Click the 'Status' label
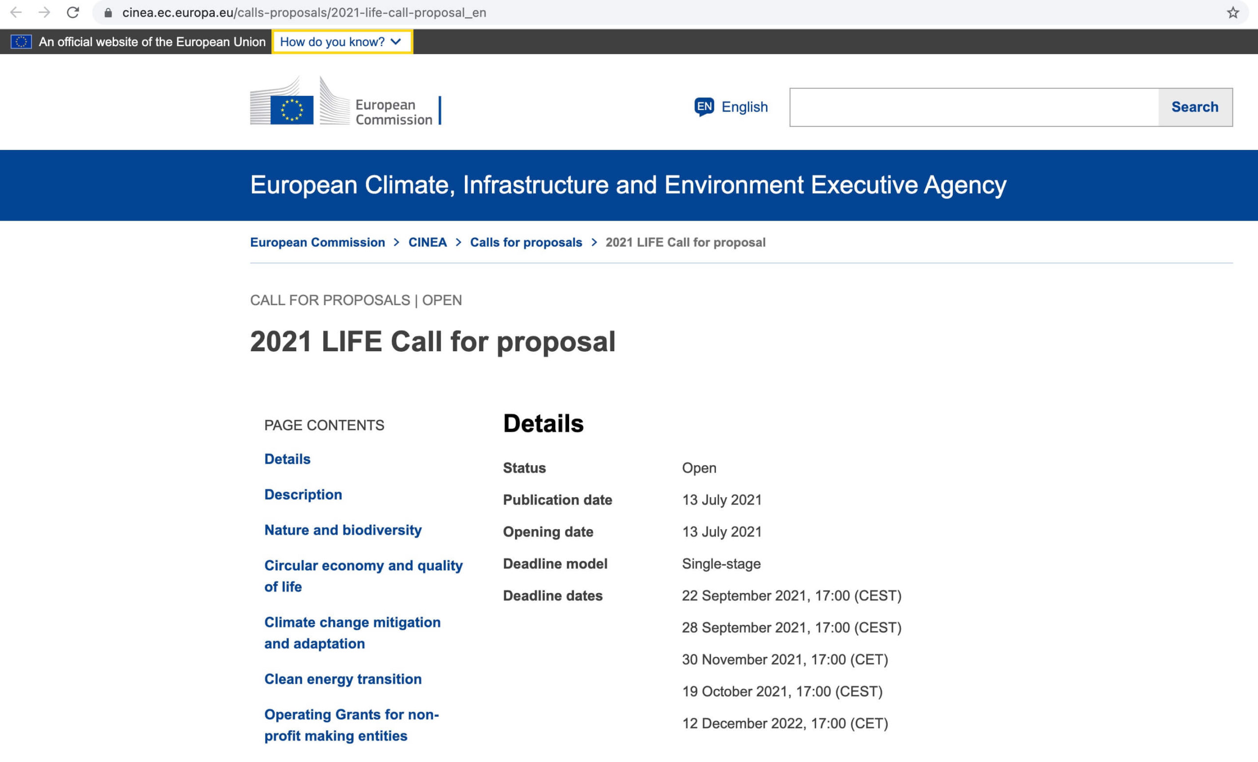The height and width of the screenshot is (762, 1258). click(524, 468)
